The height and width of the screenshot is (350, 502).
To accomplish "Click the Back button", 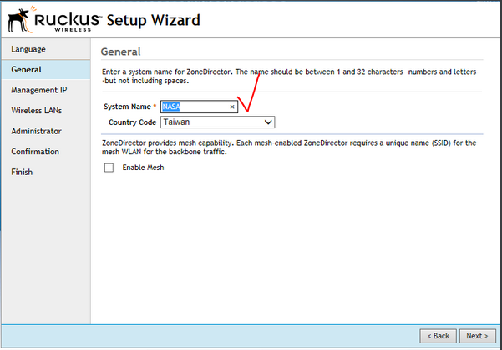I will (438, 336).
